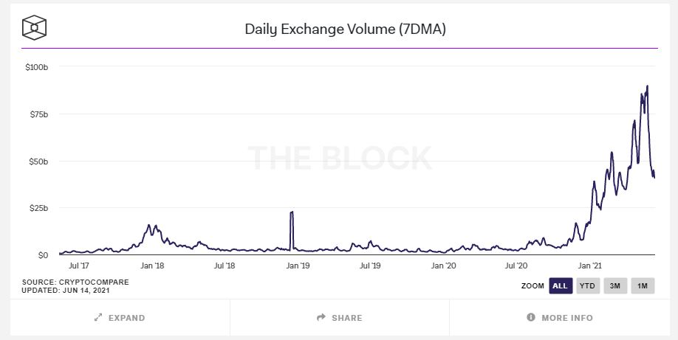Set zoom range to 1M
Viewport: 678px width, 340px height.
pyautogui.click(x=643, y=286)
